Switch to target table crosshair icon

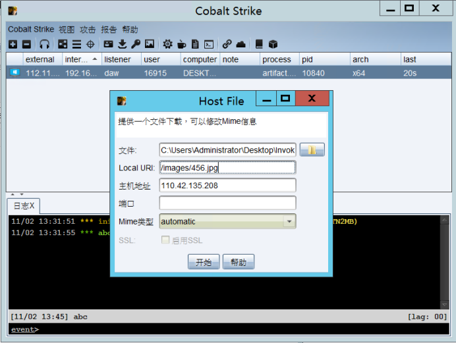tap(90, 44)
